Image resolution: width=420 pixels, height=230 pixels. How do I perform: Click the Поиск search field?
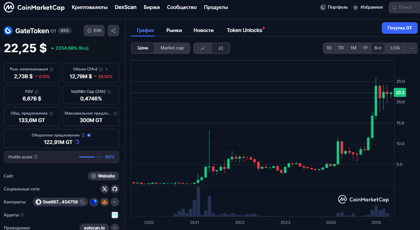pos(404,7)
